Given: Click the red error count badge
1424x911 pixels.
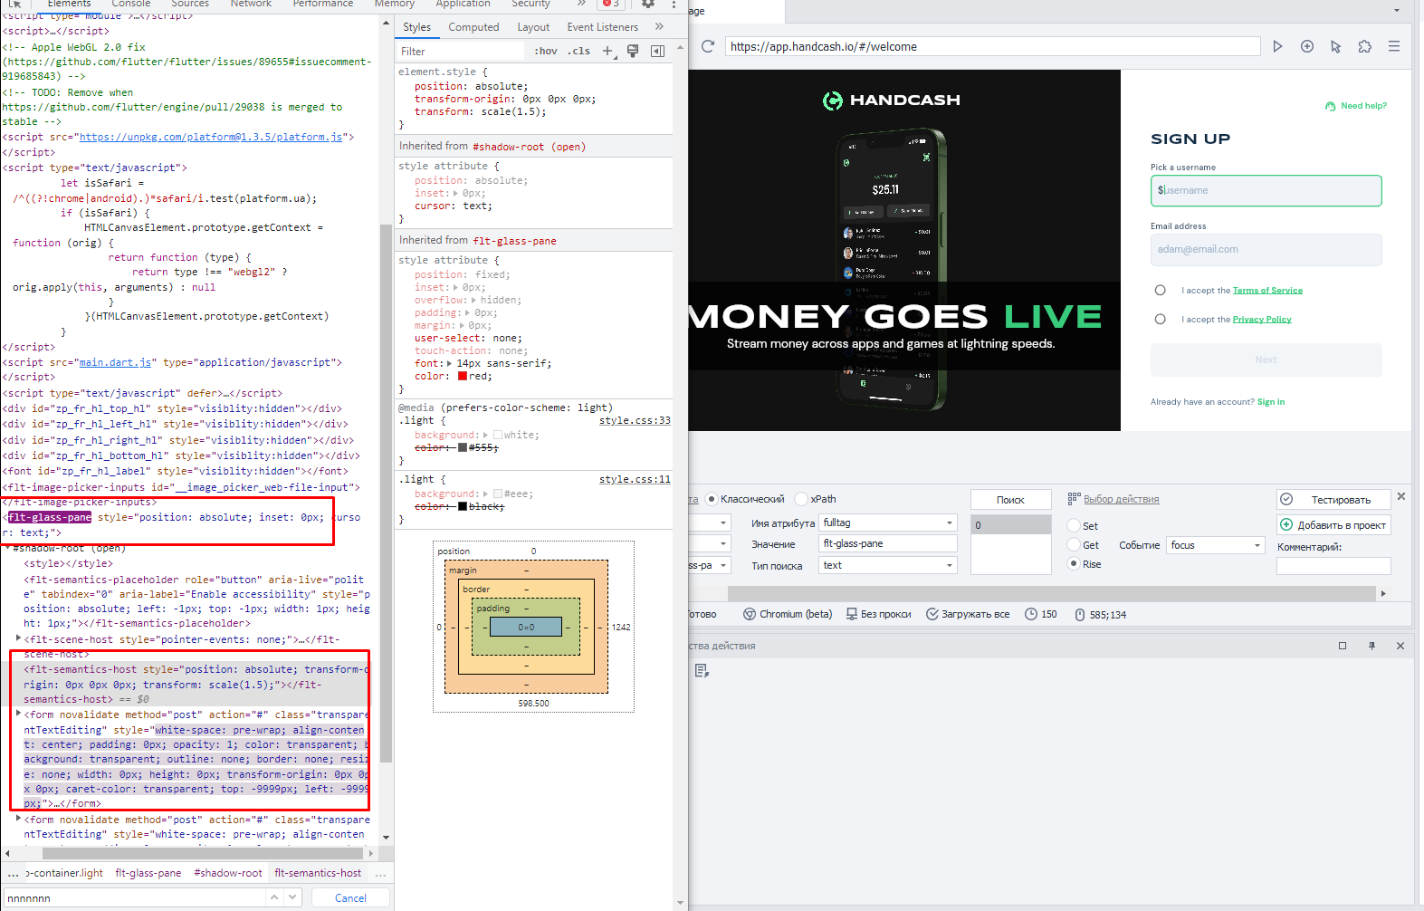Looking at the screenshot, I should [x=611, y=4].
